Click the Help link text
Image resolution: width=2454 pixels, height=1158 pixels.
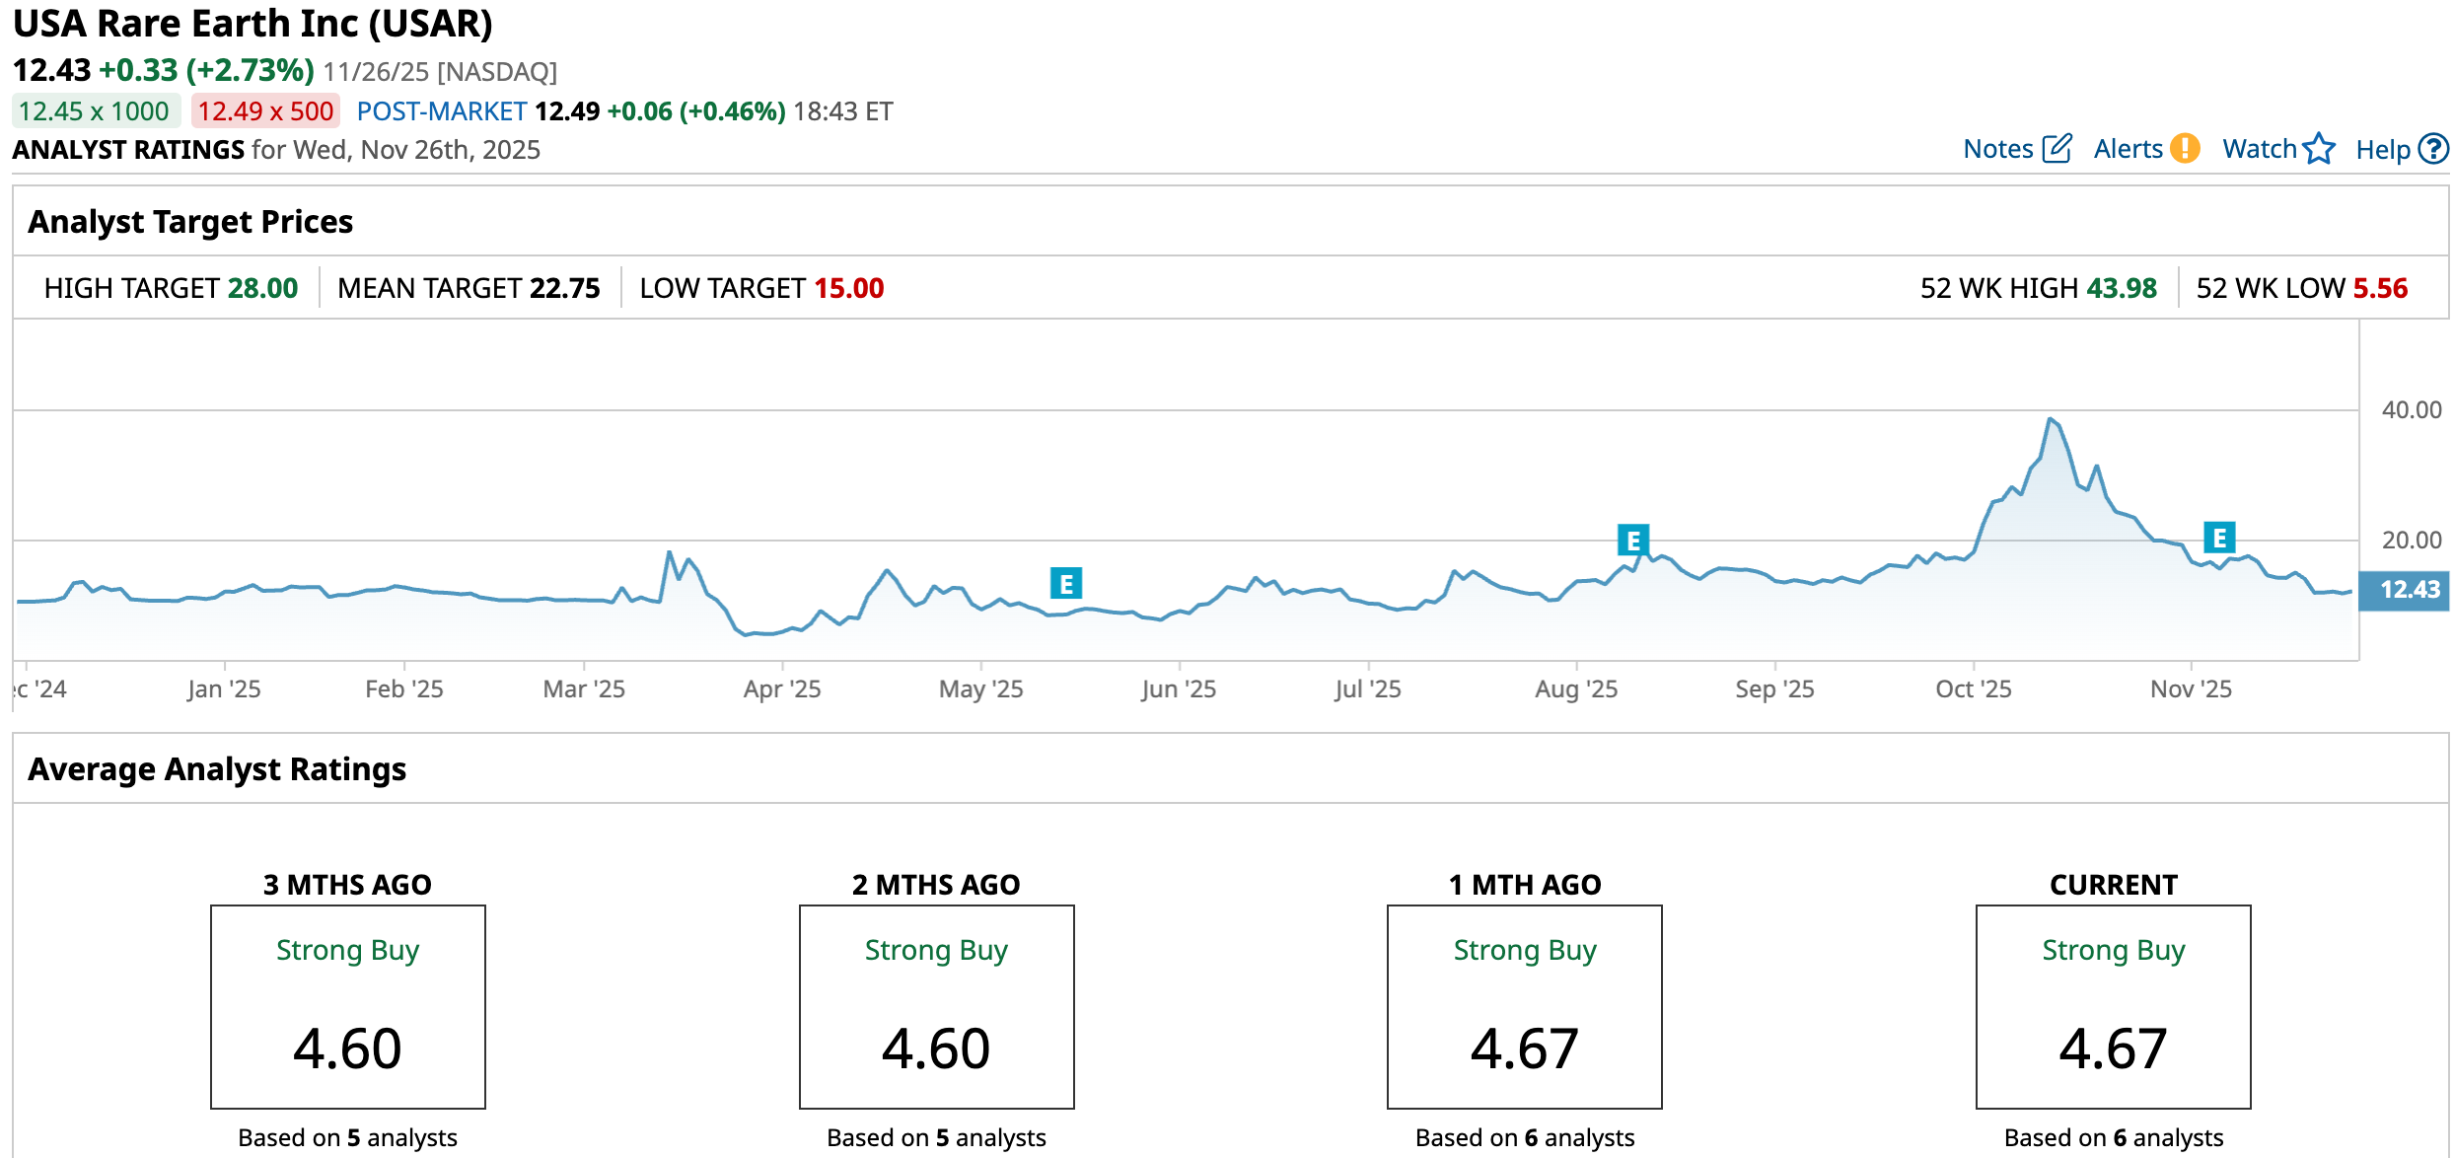(x=2382, y=150)
